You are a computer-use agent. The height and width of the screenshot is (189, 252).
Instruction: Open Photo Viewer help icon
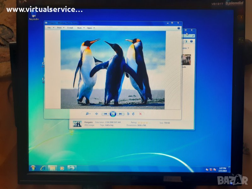[179, 28]
